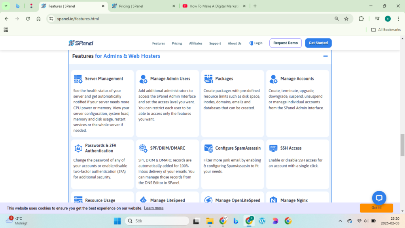Open the media control icon in toolbar
This screenshot has width=405, height=228.
(377, 19)
